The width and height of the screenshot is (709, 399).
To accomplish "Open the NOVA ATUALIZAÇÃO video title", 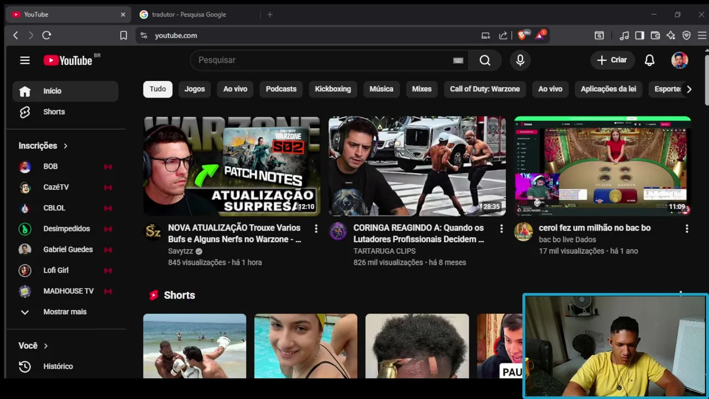I will (235, 233).
